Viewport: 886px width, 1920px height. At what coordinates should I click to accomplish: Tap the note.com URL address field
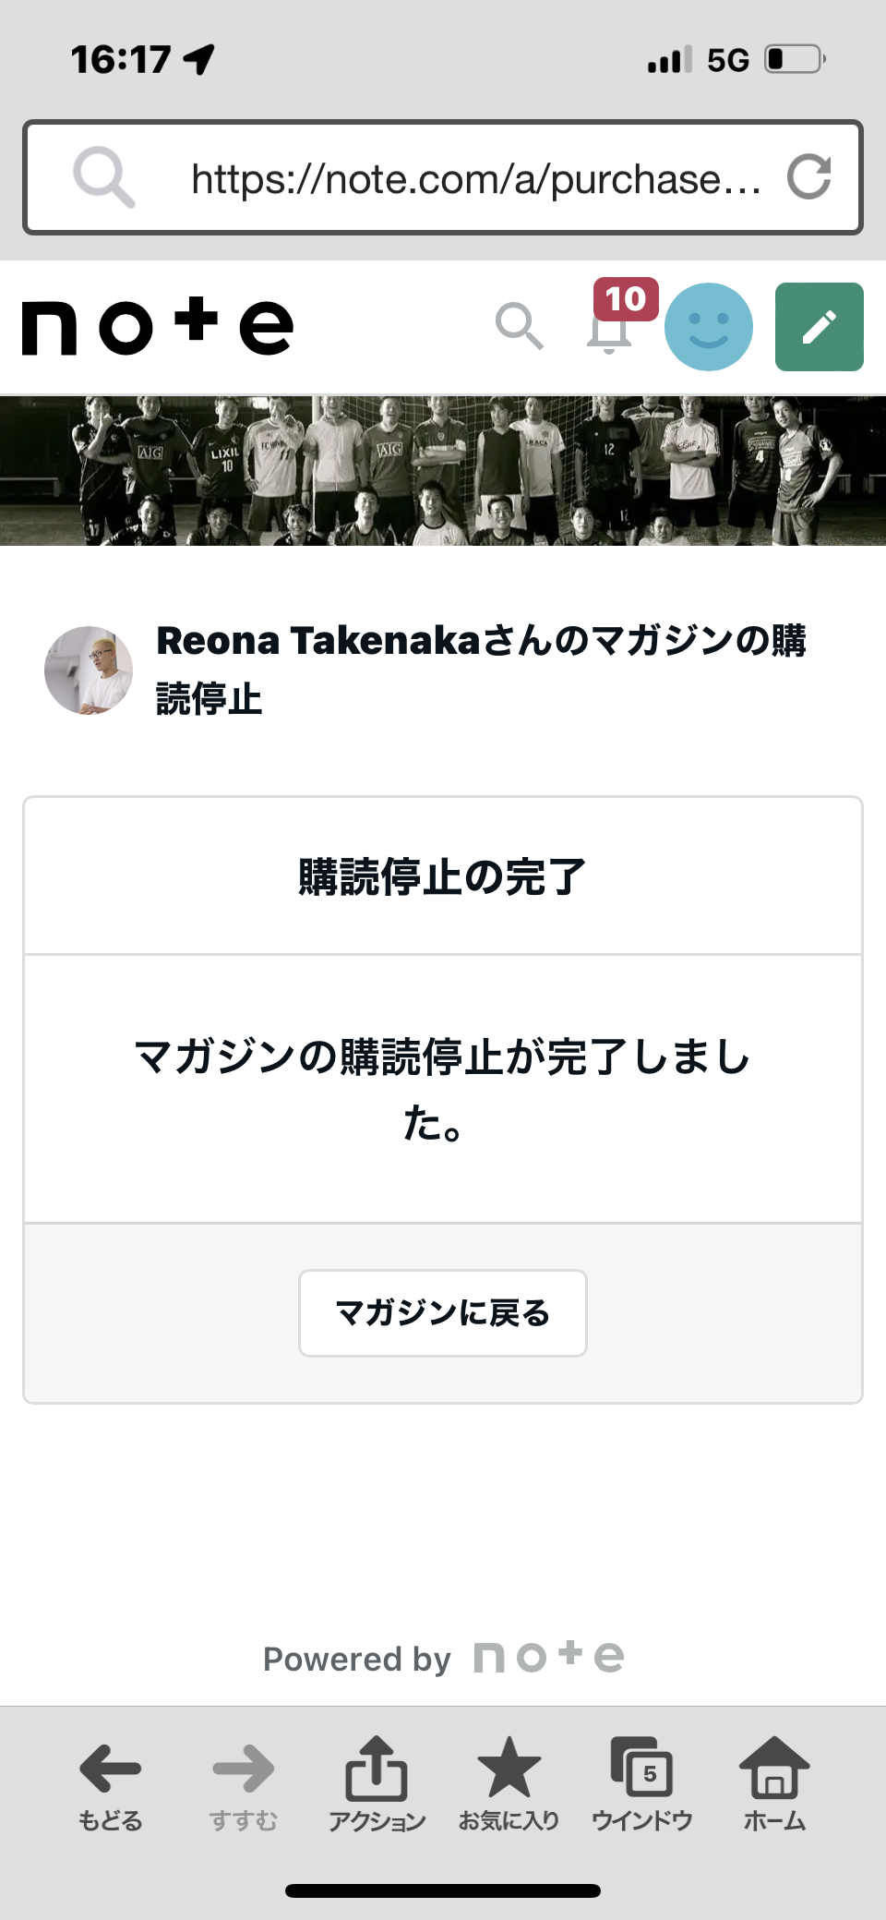[475, 178]
